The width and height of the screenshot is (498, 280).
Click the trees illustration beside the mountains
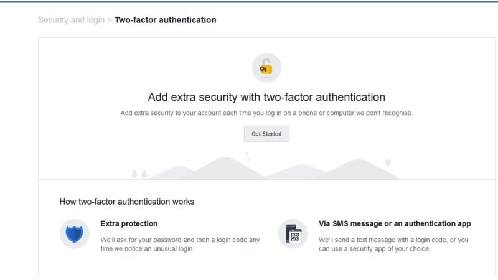pyautogui.click(x=139, y=174)
